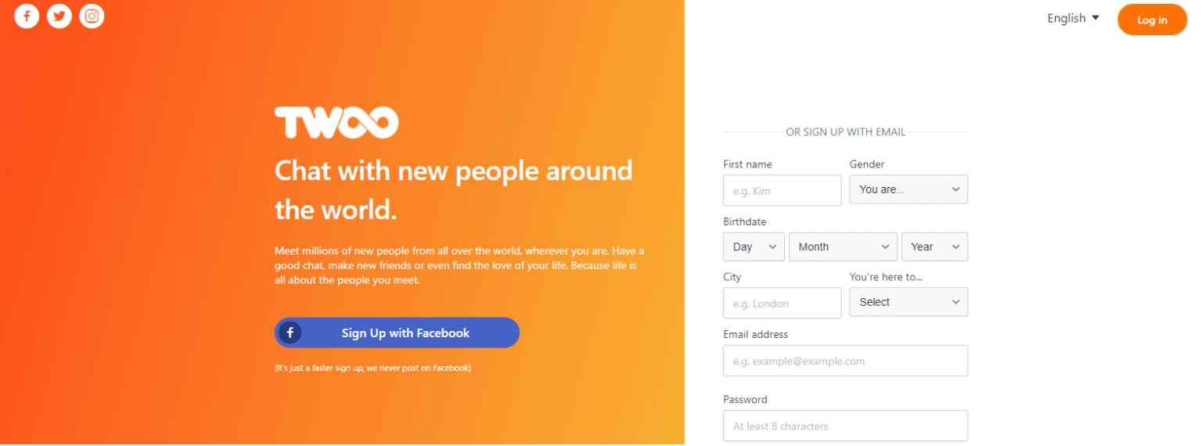Click the Facebook icon in signup button
The image size is (1202, 446).
290,333
